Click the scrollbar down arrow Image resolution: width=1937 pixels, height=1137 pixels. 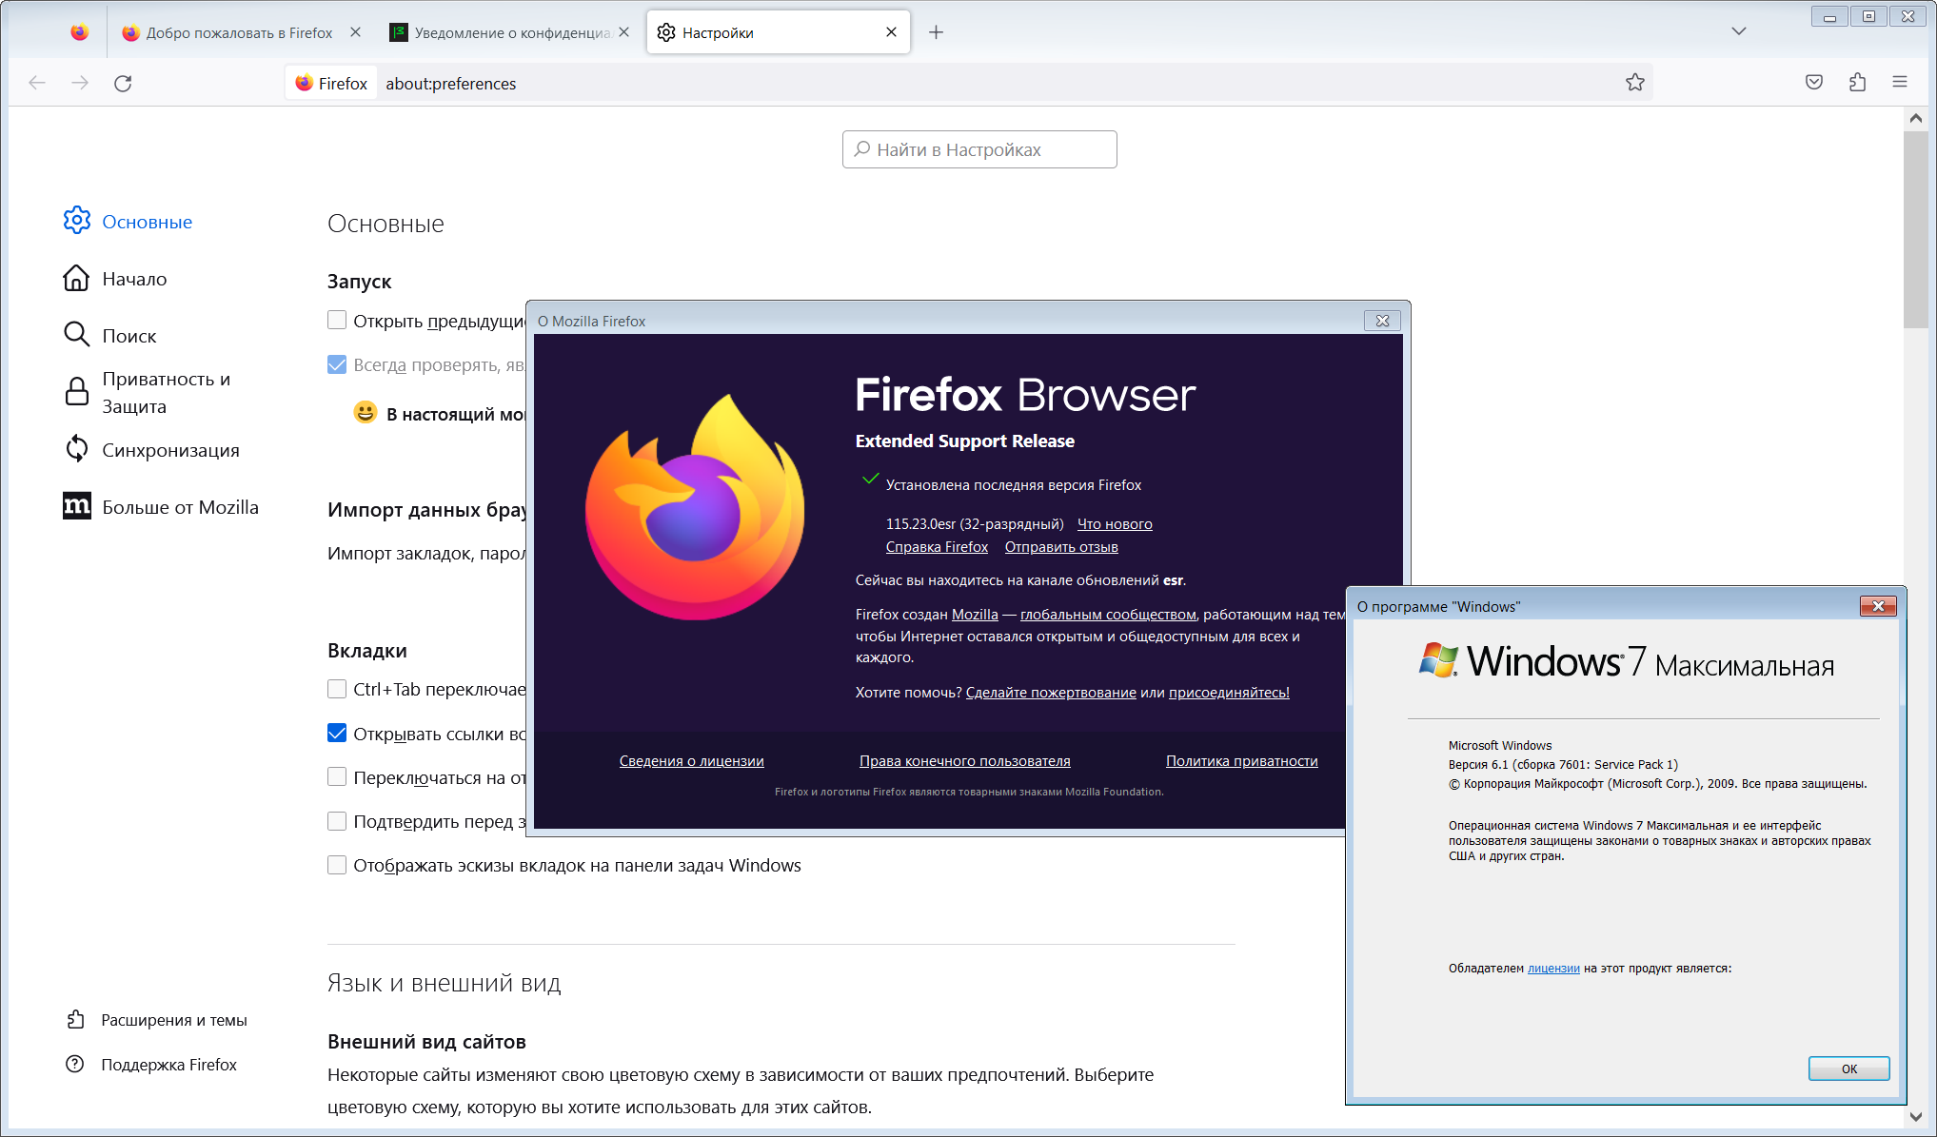click(x=1915, y=1116)
